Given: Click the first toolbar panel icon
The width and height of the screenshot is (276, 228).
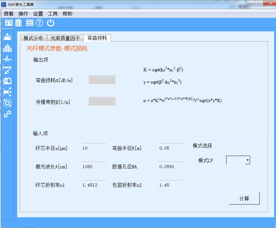Looking at the screenshot, I should [x=9, y=23].
